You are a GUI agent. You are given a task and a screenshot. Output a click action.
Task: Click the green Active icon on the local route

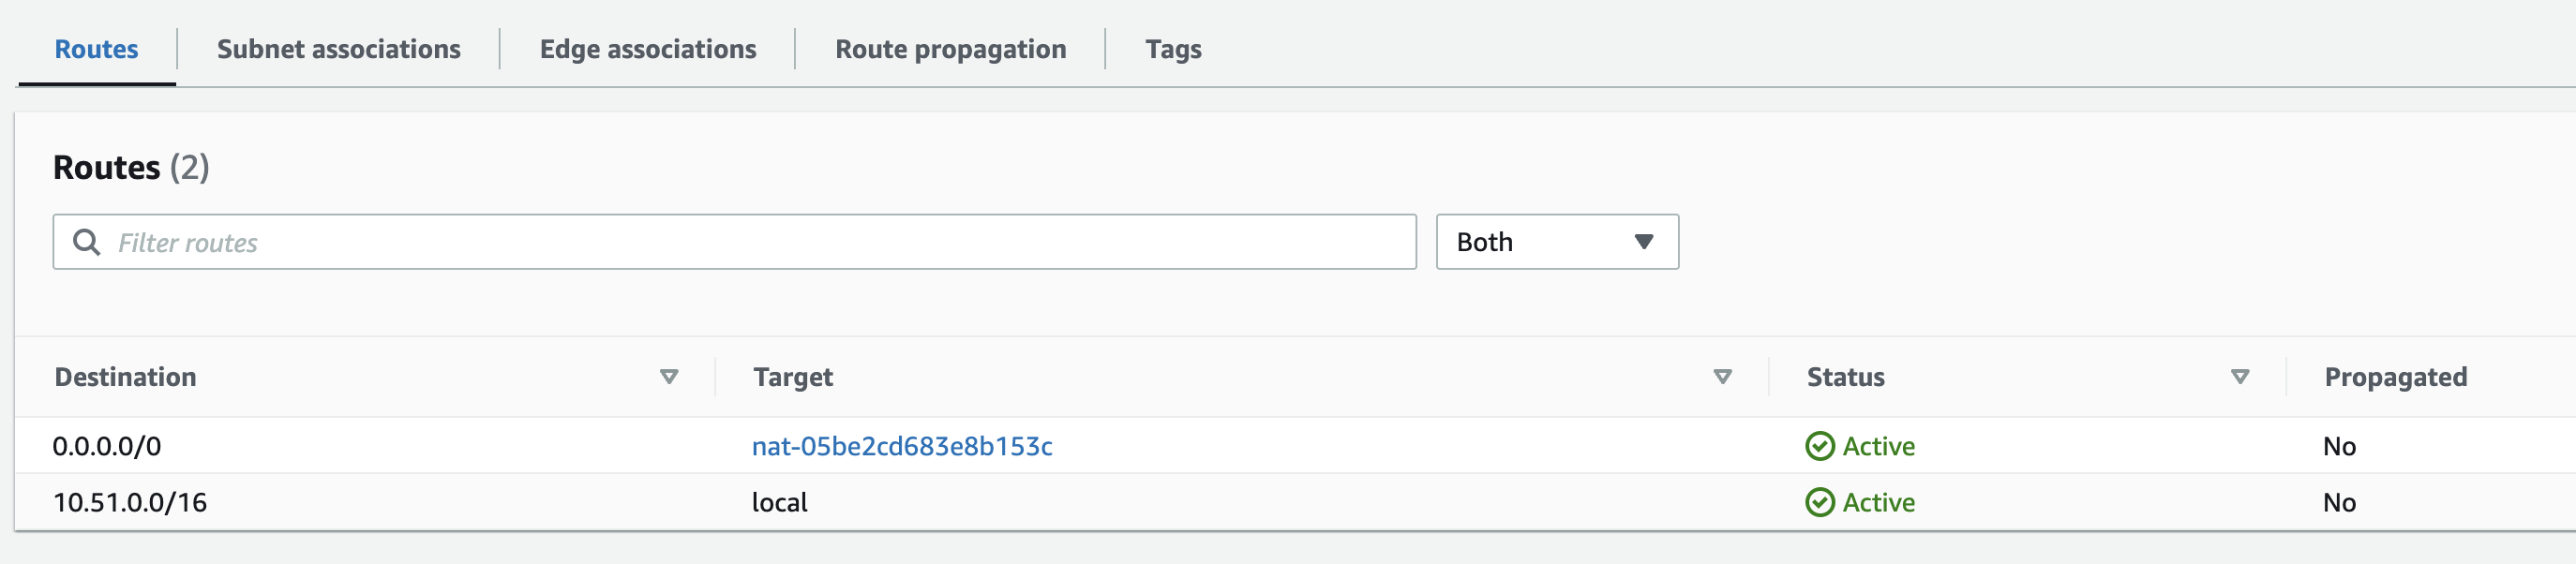1821,502
